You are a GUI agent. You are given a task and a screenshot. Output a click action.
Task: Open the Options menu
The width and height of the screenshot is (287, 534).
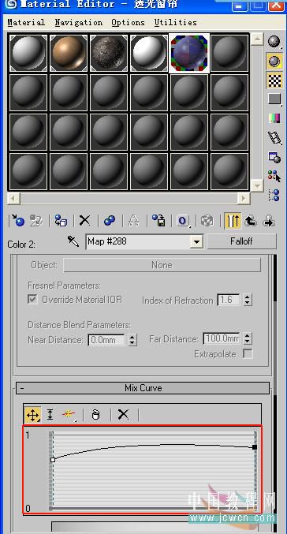click(128, 22)
